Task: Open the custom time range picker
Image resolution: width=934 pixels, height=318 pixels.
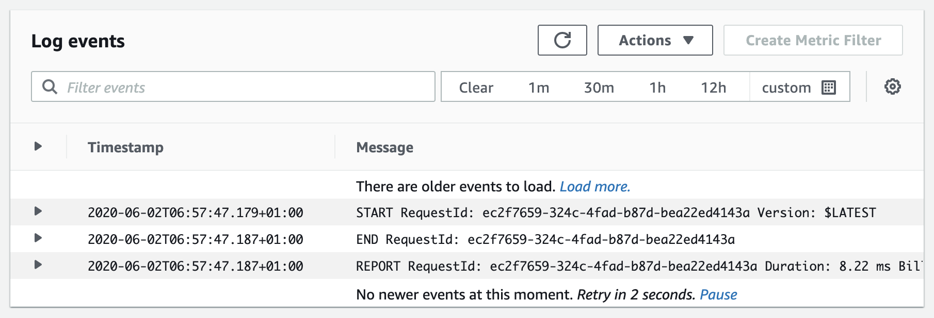Action: 786,87
